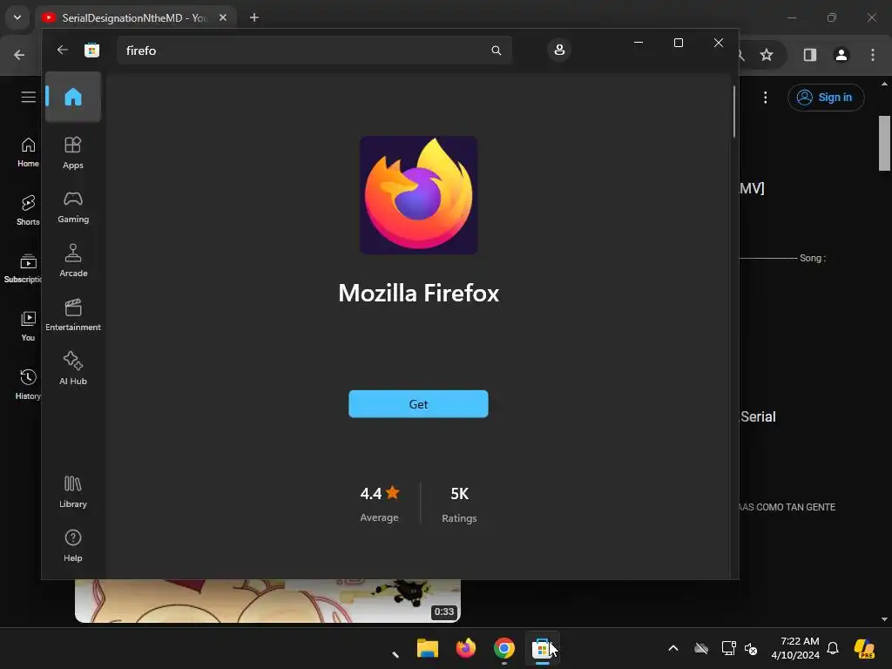Click the YouTube Sign in button
This screenshot has height=669, width=892.
tap(826, 98)
